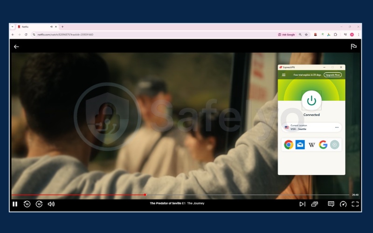Open the zoom magnifier in address bar

point(300,34)
